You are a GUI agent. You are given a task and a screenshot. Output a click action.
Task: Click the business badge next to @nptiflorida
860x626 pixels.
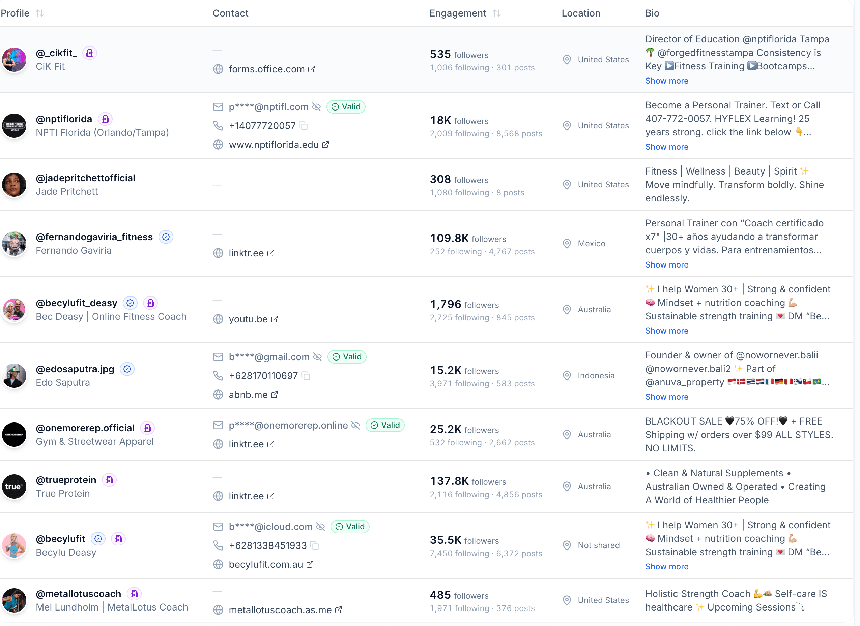coord(106,119)
